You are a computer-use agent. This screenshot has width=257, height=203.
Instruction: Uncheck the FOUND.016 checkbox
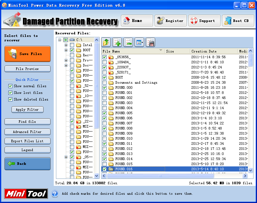click(x=104, y=169)
